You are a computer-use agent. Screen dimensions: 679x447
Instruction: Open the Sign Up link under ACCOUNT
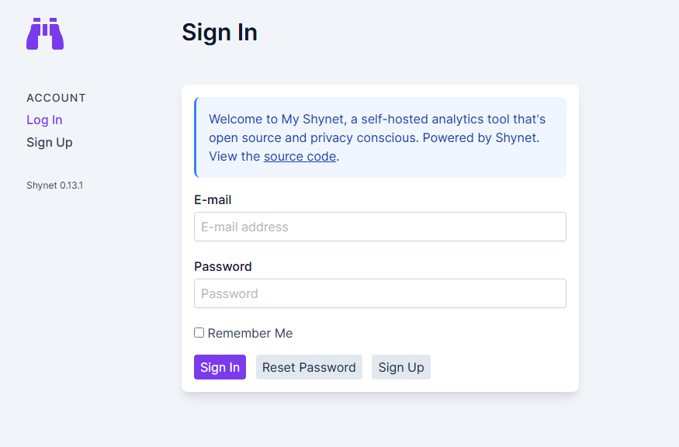click(x=50, y=143)
